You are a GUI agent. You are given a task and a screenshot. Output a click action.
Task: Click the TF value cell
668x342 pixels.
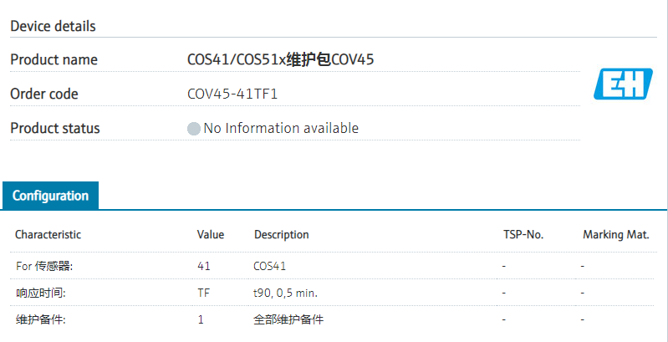click(x=203, y=293)
